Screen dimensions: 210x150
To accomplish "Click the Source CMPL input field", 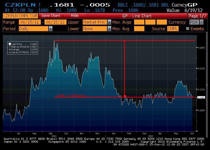I will (173, 29).
